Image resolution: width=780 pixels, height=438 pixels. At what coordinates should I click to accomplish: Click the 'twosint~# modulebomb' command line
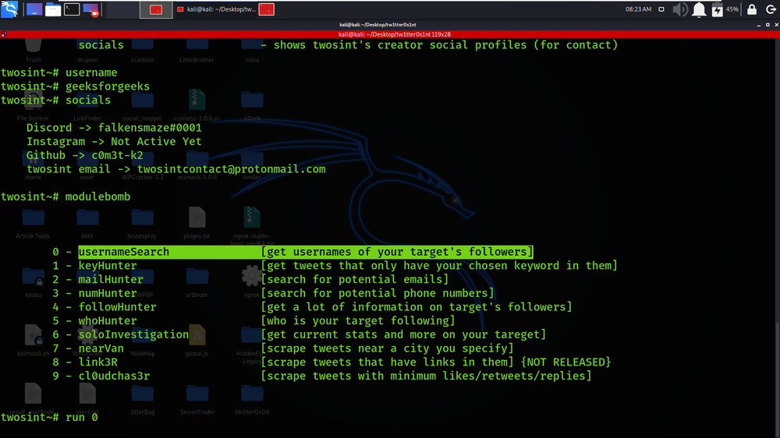coord(66,196)
